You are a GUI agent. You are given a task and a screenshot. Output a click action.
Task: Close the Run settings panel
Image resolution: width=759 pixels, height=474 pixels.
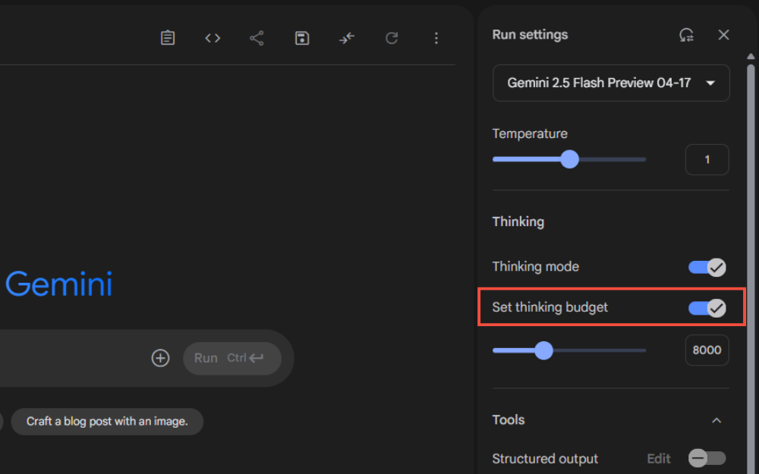tap(723, 35)
